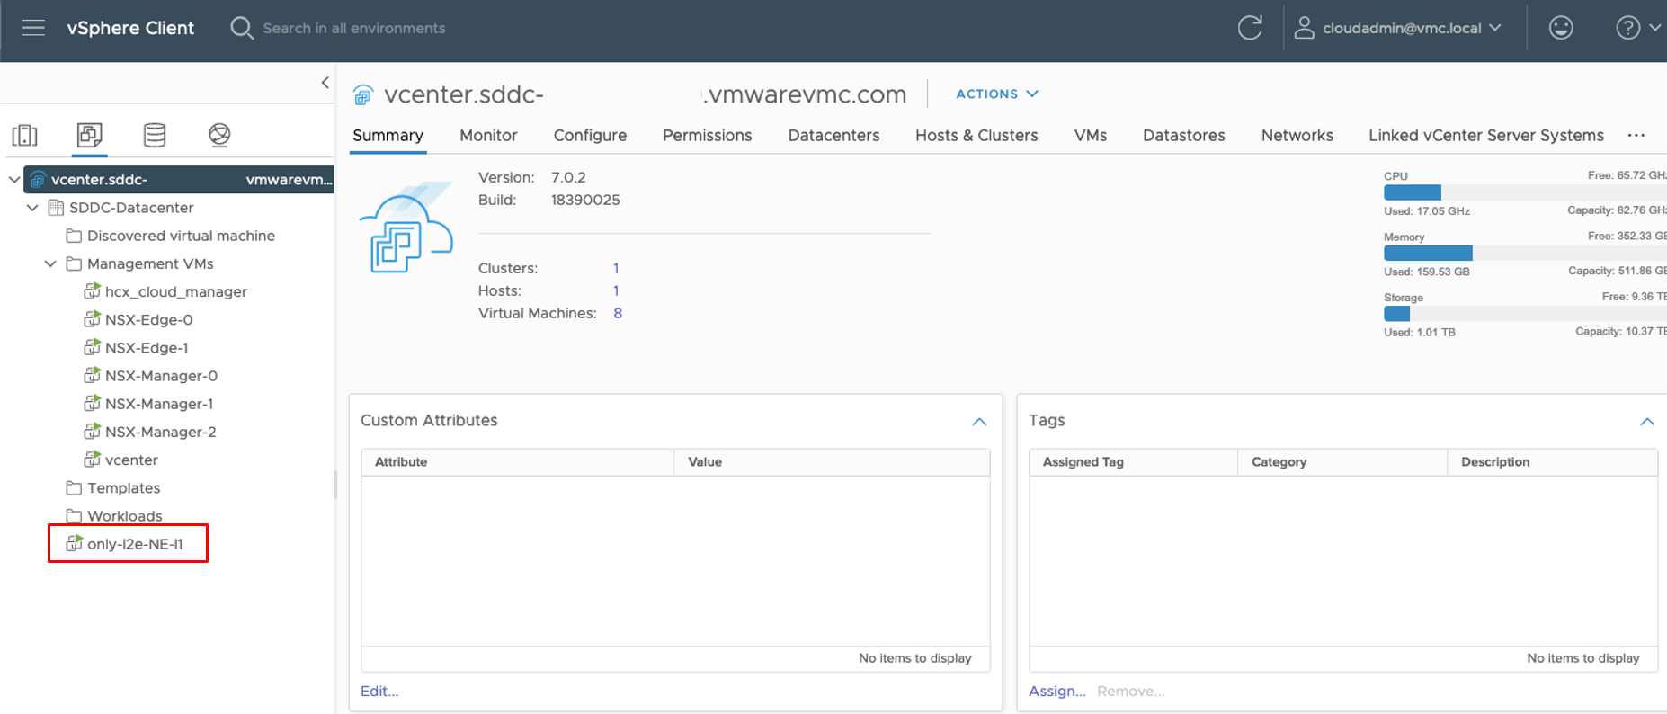The image size is (1667, 714).
Task: Open Linked vCenter Server Systems tab
Action: tap(1486, 135)
